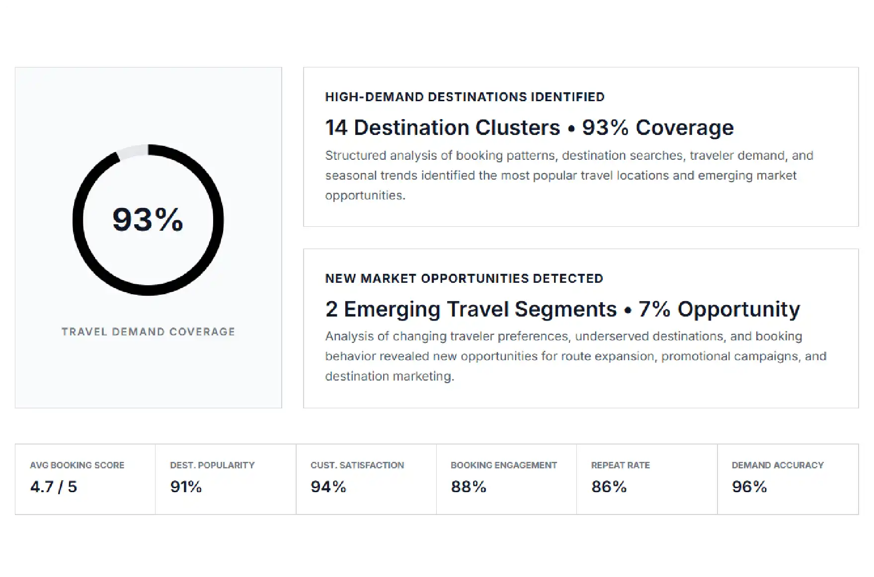874x577 pixels.
Task: Select the 88% engagement value
Action: point(469,487)
